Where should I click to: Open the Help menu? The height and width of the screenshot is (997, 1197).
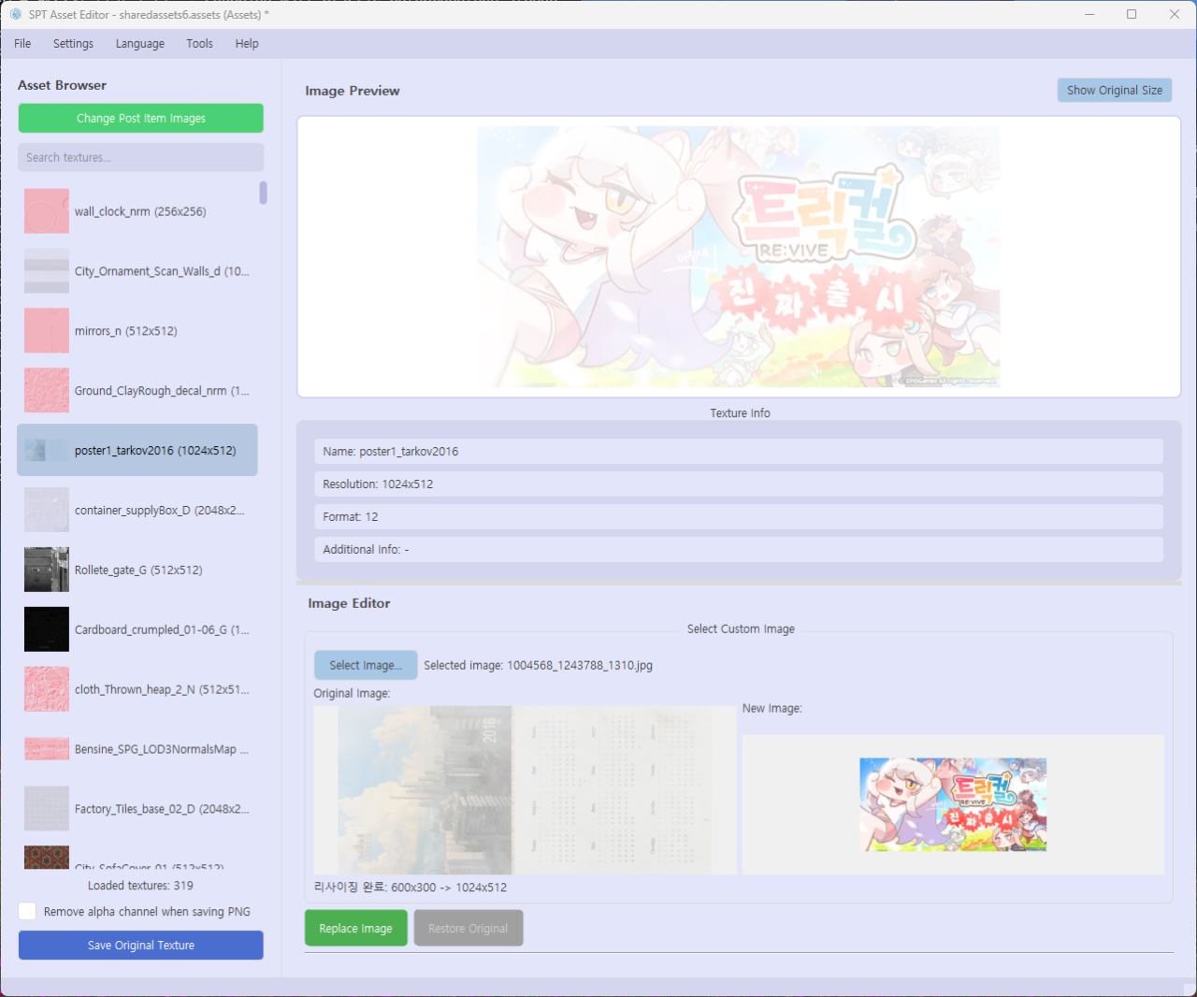tap(247, 44)
